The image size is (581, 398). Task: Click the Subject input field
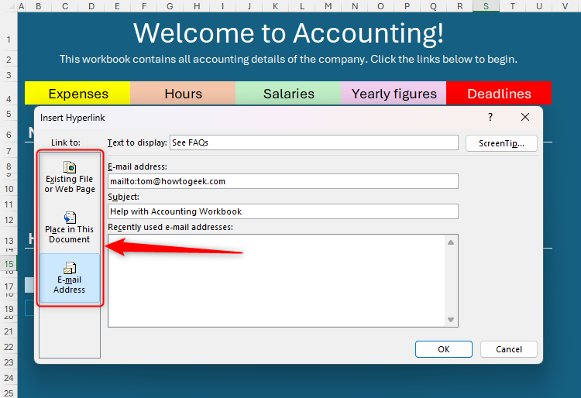[x=283, y=211]
